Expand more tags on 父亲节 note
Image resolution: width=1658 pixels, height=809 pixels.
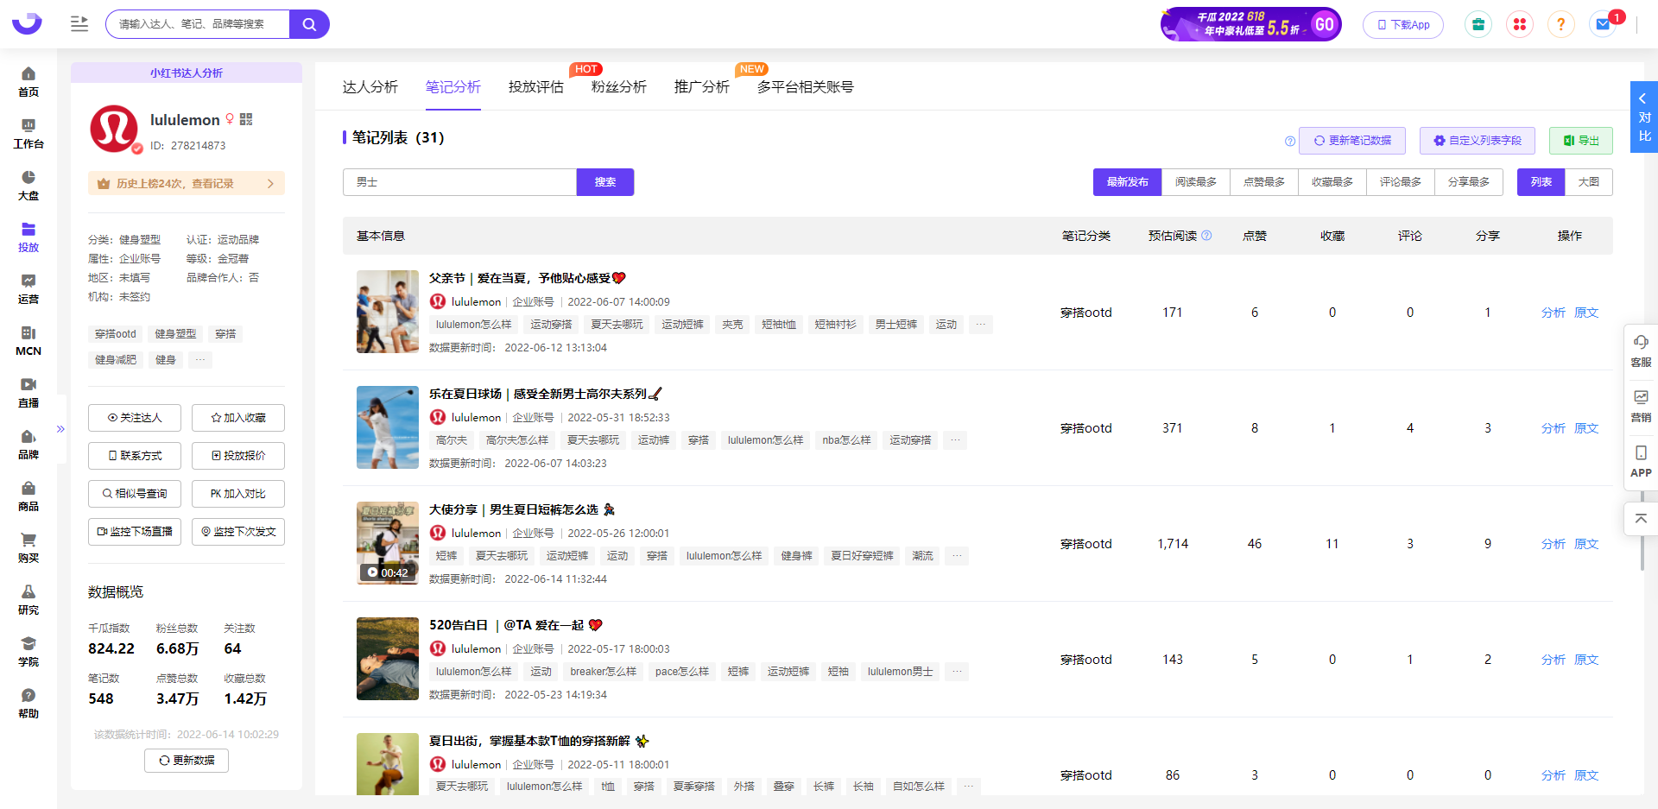(980, 325)
